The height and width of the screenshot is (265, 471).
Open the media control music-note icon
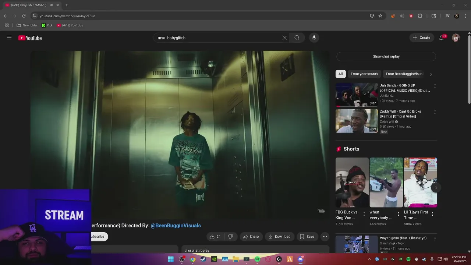[x=447, y=16]
